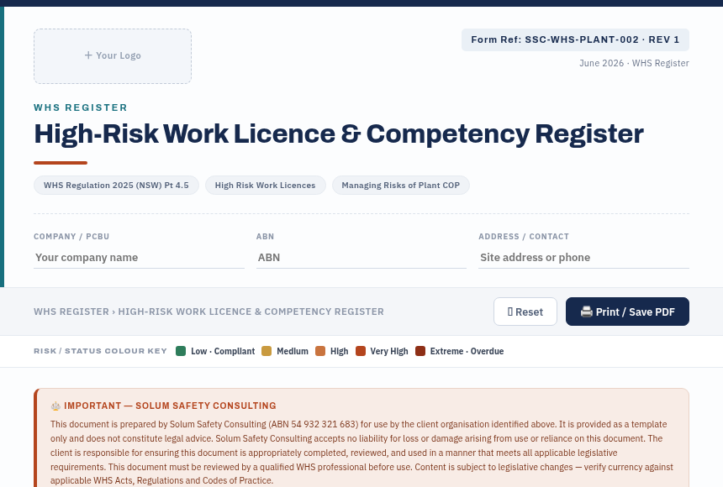Click the Your Logo upload placeholder
The width and height of the screenshot is (723, 487).
113,56
